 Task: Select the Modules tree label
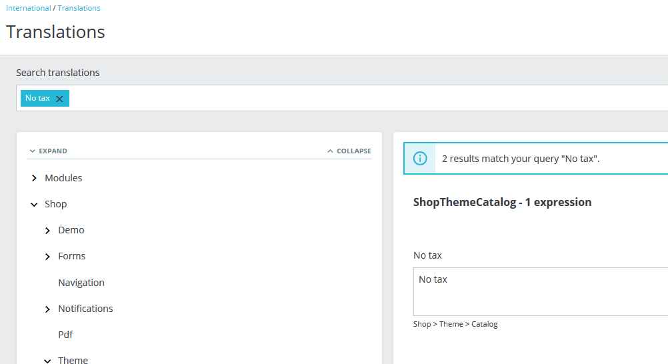point(63,178)
